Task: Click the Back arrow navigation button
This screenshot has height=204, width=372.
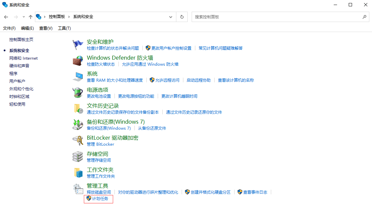Action: 6,17
